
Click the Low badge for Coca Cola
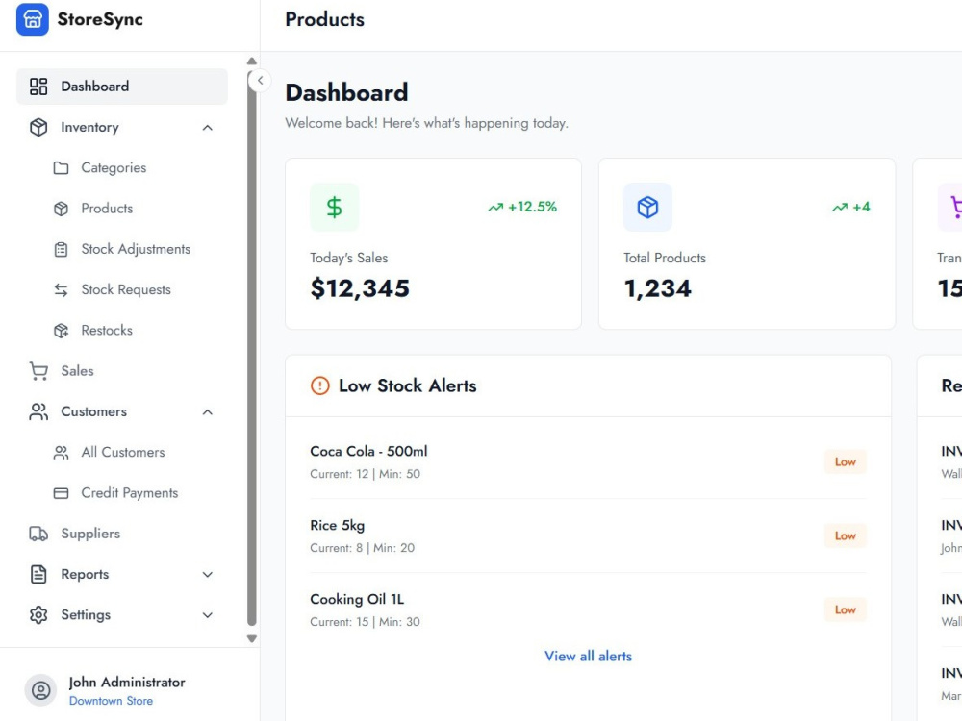[846, 461]
